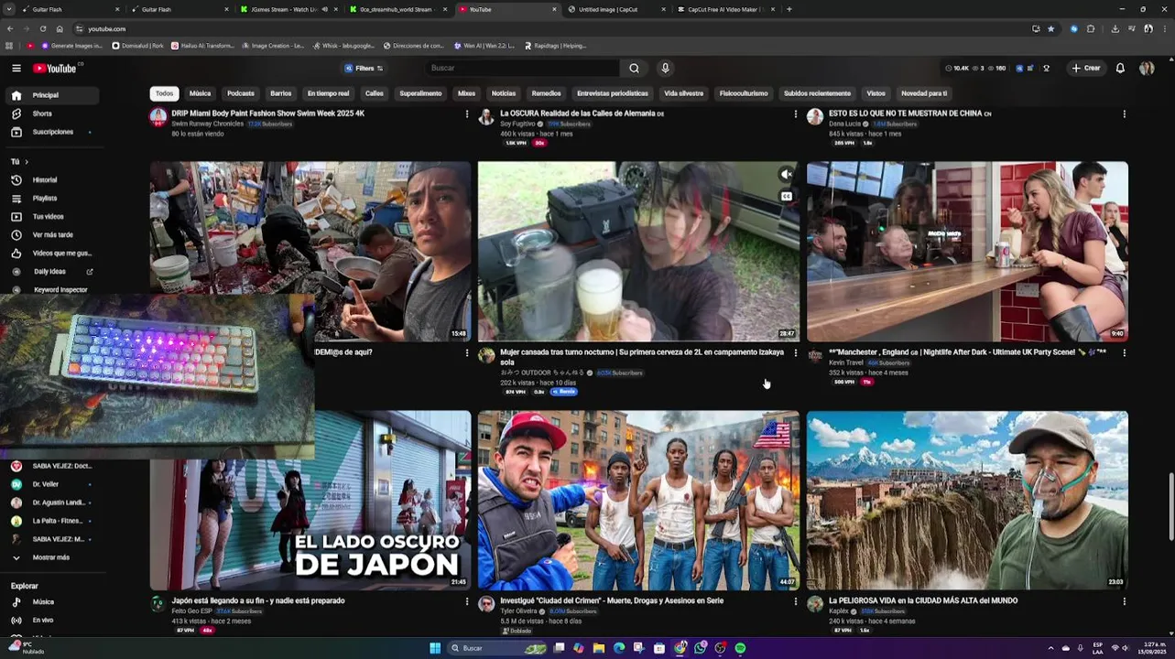Open Suscripciones in the sidebar
This screenshot has height=659, width=1175.
pos(50,132)
